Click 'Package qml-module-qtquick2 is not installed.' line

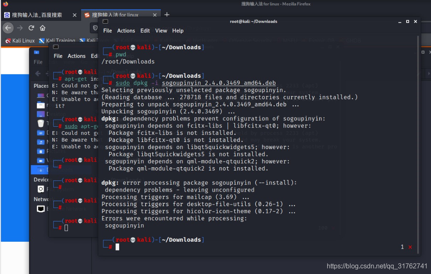[188, 168]
